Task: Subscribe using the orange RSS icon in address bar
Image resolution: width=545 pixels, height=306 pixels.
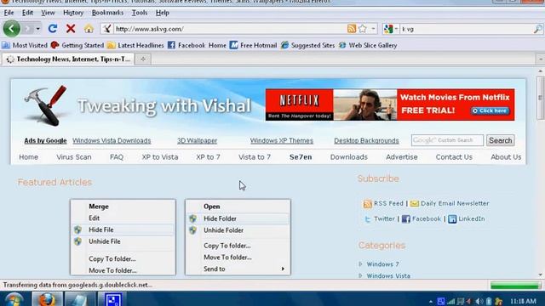Action: coord(352,29)
